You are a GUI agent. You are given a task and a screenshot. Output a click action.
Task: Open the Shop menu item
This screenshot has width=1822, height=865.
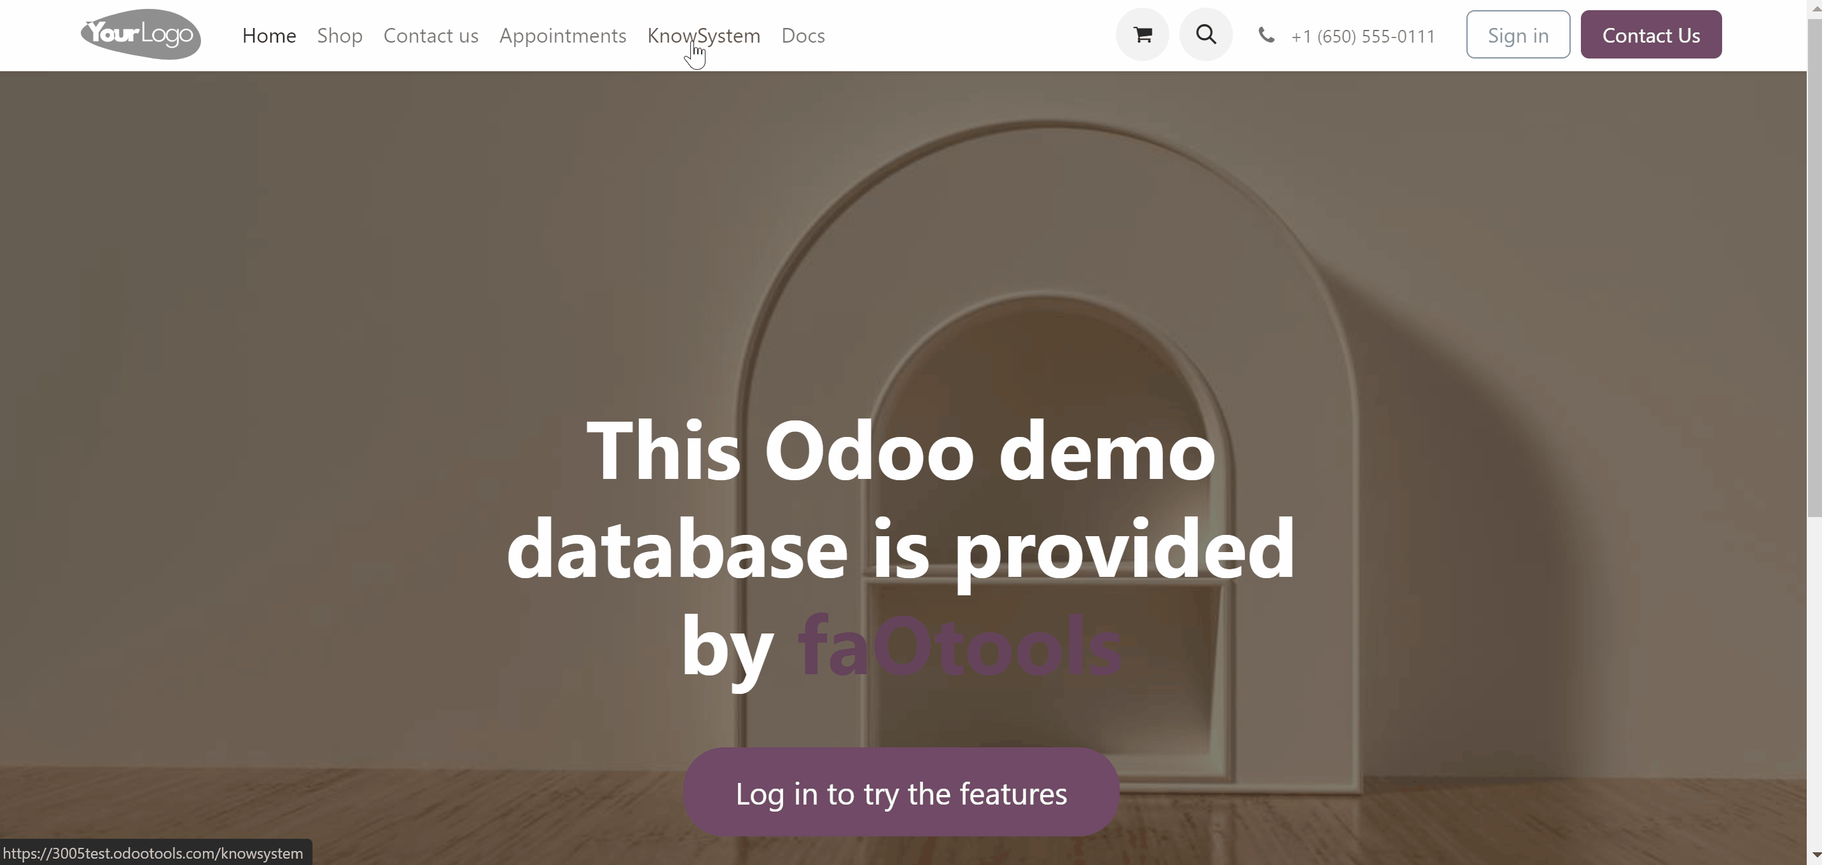coord(340,36)
